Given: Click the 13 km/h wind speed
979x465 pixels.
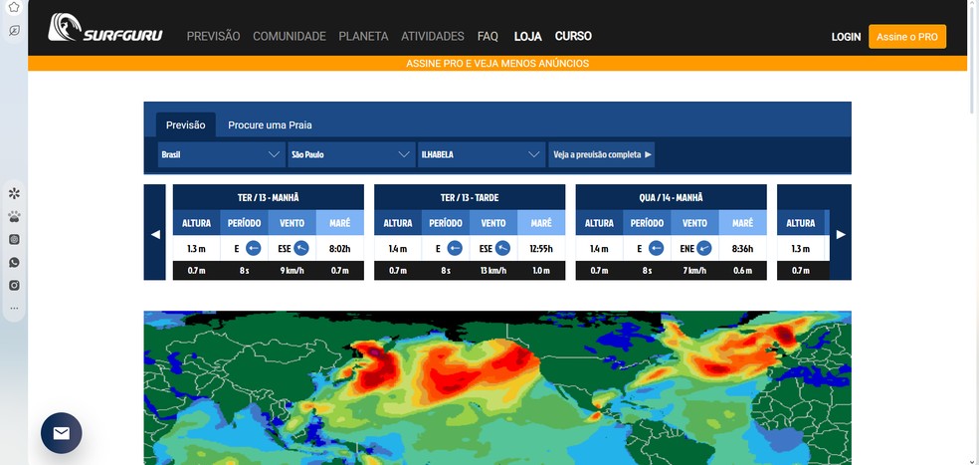Looking at the screenshot, I should tap(493, 271).
